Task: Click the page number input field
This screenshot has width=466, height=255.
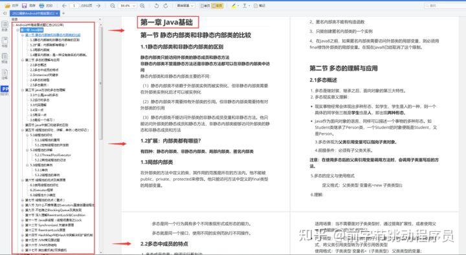Action: point(74,6)
